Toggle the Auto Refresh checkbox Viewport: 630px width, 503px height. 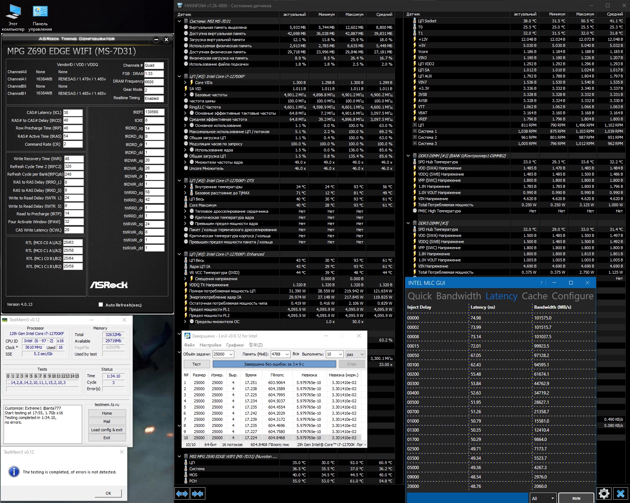coord(101,305)
